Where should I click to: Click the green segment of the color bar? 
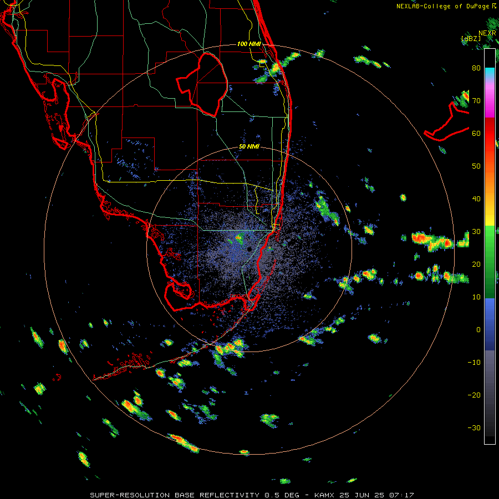click(x=490, y=262)
